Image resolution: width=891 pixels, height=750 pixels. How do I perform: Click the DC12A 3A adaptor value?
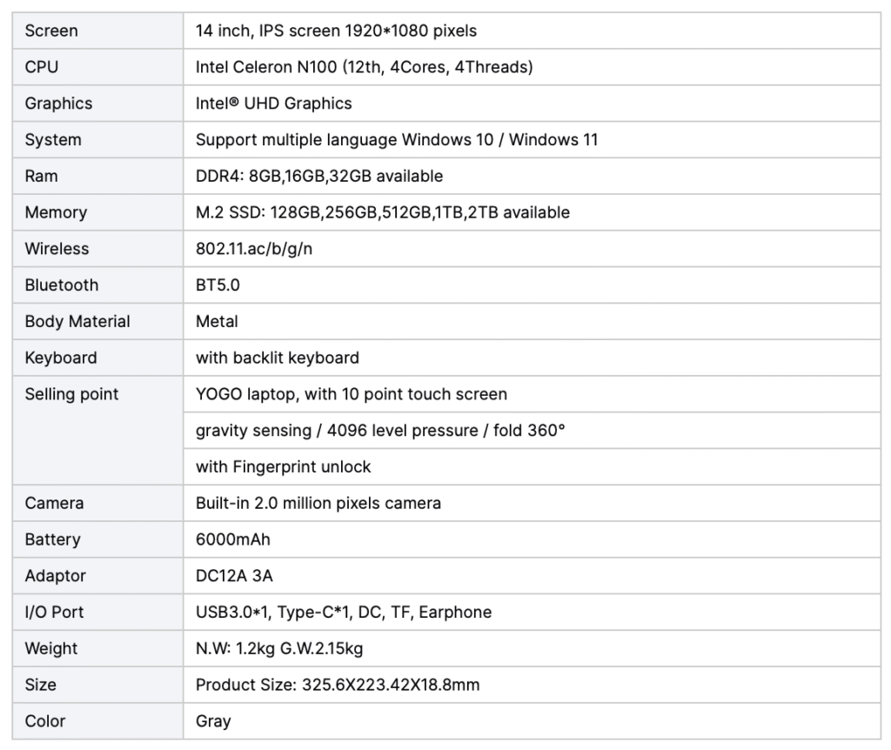pyautogui.click(x=236, y=576)
